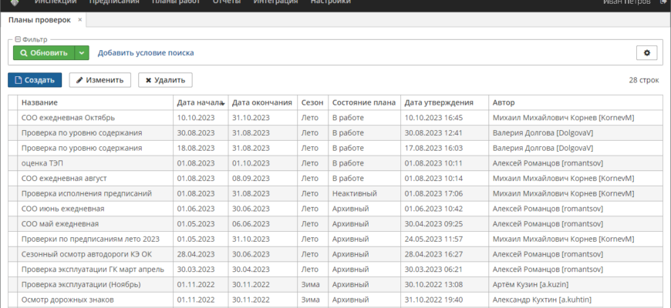Viewport: 671px width, 308px height.
Task: Open the Настройки menu
Action: pyautogui.click(x=330, y=2)
